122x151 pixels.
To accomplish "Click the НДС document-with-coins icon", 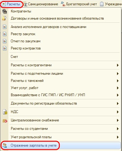I will point(5,112).
